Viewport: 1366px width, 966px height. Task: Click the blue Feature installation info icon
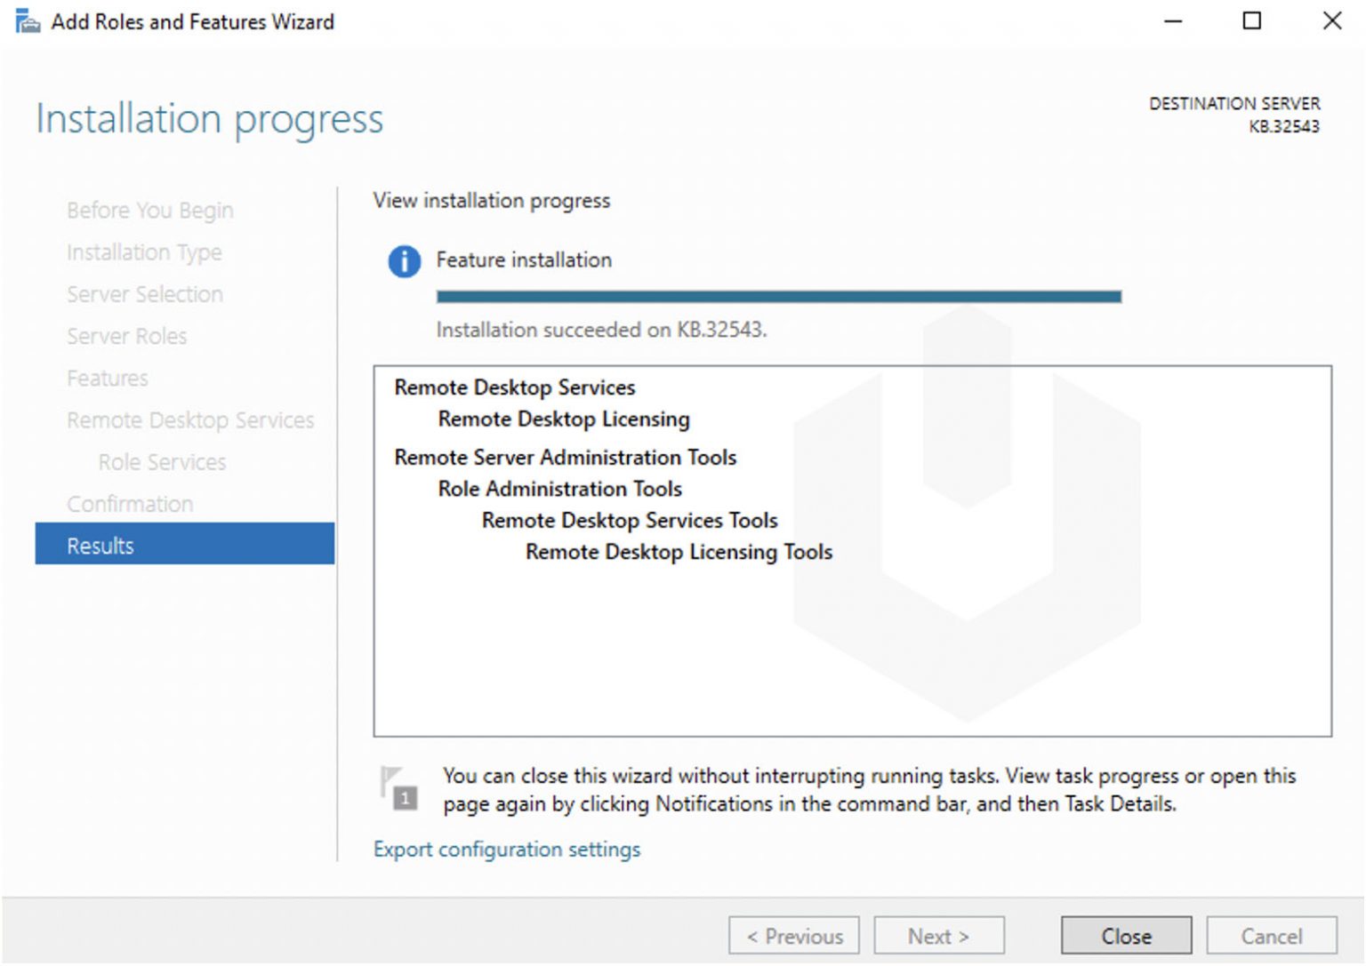coord(404,262)
